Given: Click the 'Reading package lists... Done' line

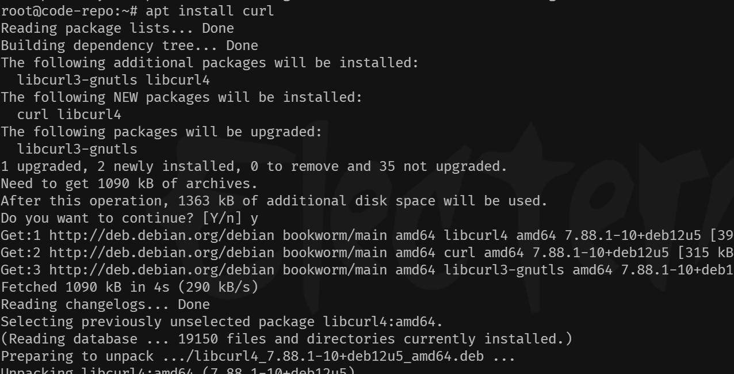Looking at the screenshot, I should pyautogui.click(x=117, y=28).
